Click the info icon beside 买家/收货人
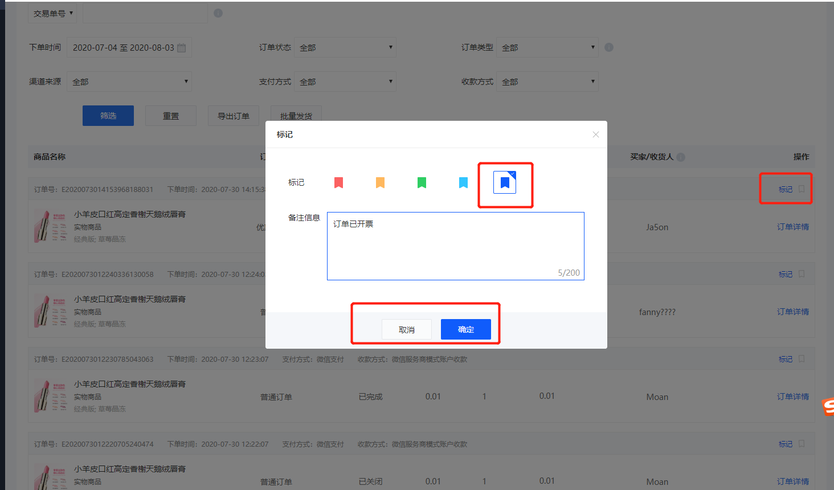834x490 pixels. pos(681,157)
